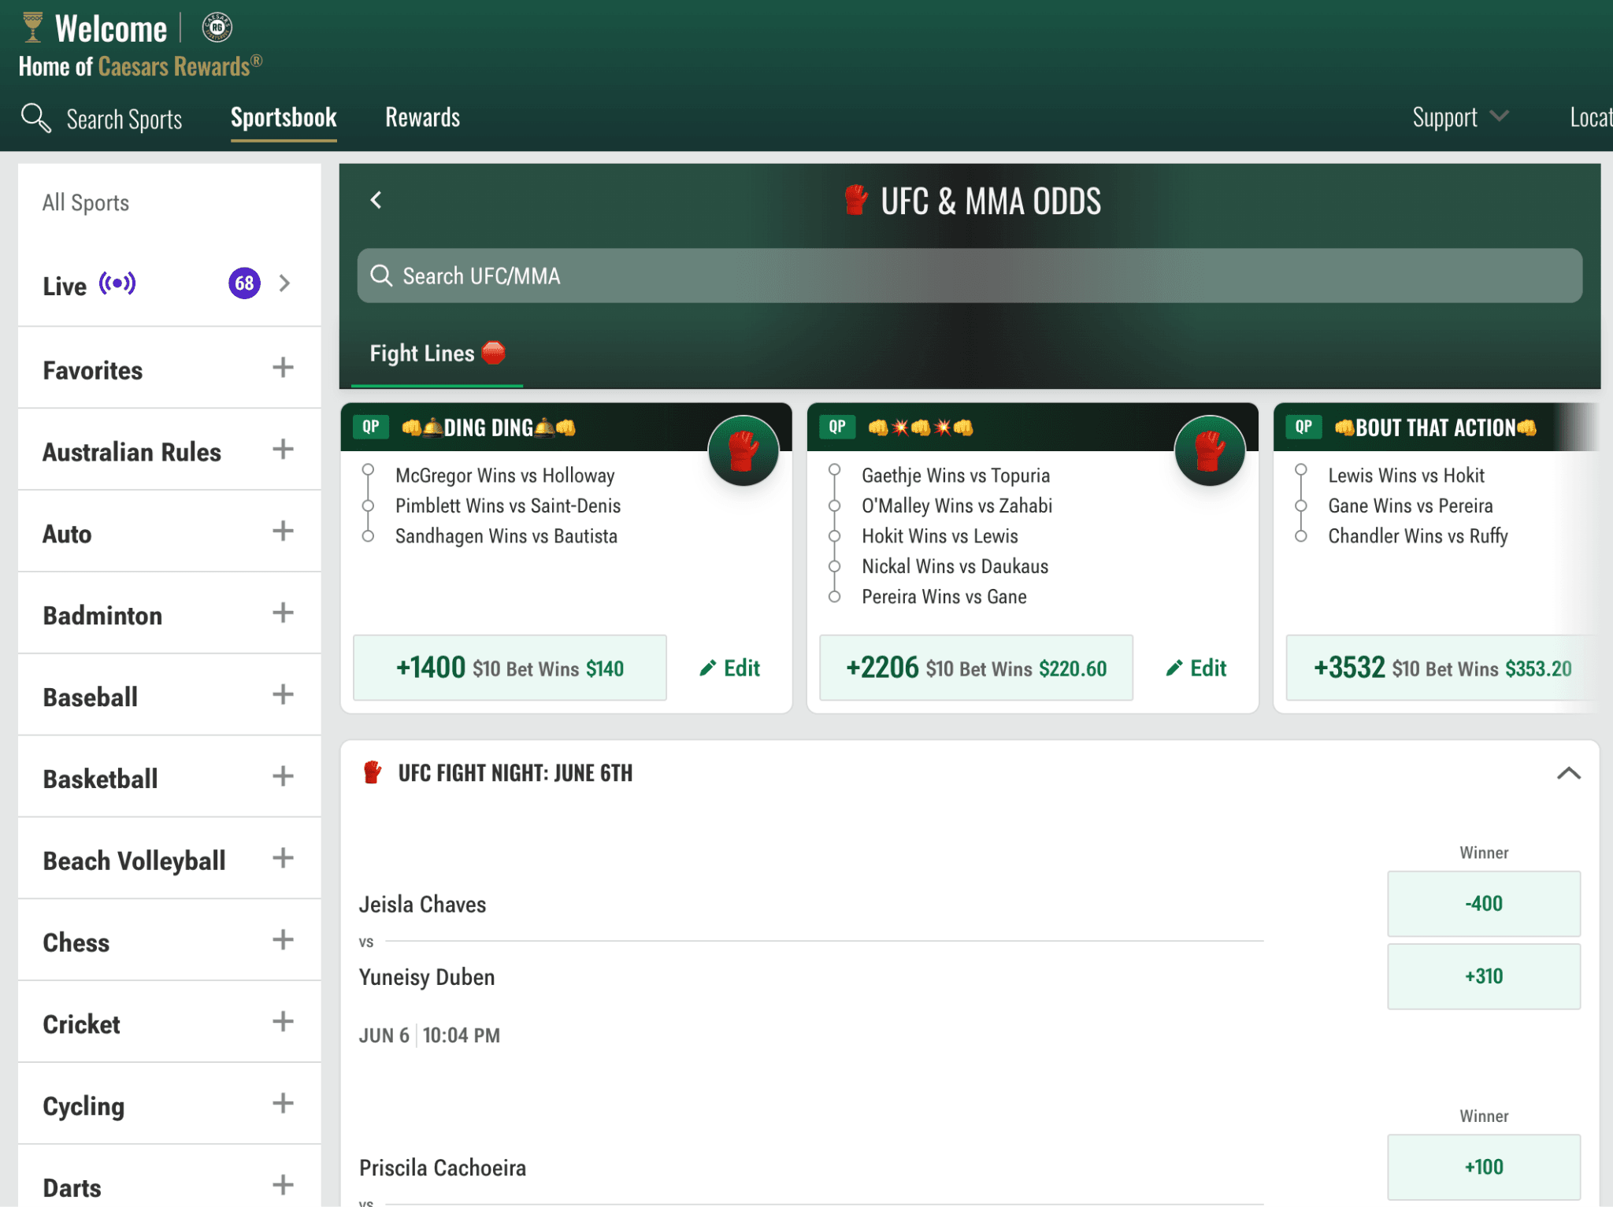Viewport: 1613px width, 1207px height.
Task: Switch to the Sportsbook tab
Action: (284, 117)
